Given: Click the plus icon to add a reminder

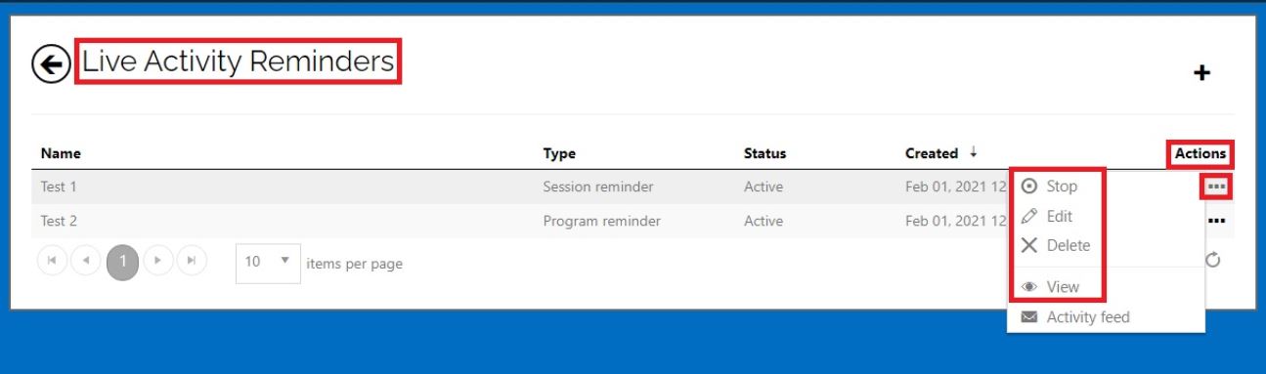Looking at the screenshot, I should coord(1202,73).
